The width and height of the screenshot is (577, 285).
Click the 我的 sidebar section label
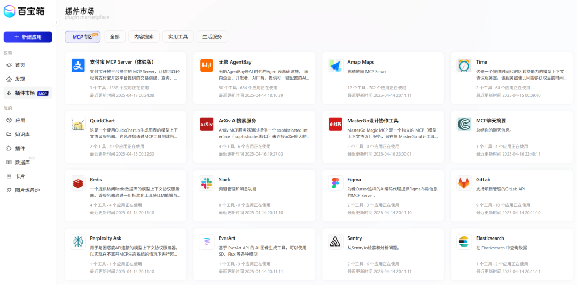(7, 108)
